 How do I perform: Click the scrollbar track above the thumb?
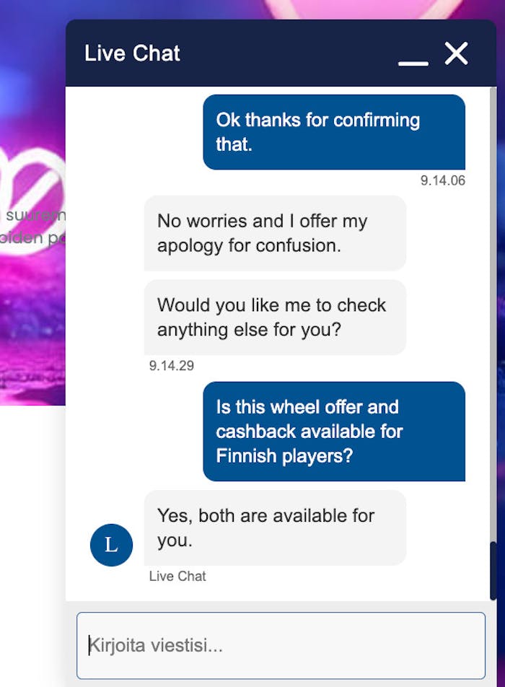pyautogui.click(x=493, y=289)
